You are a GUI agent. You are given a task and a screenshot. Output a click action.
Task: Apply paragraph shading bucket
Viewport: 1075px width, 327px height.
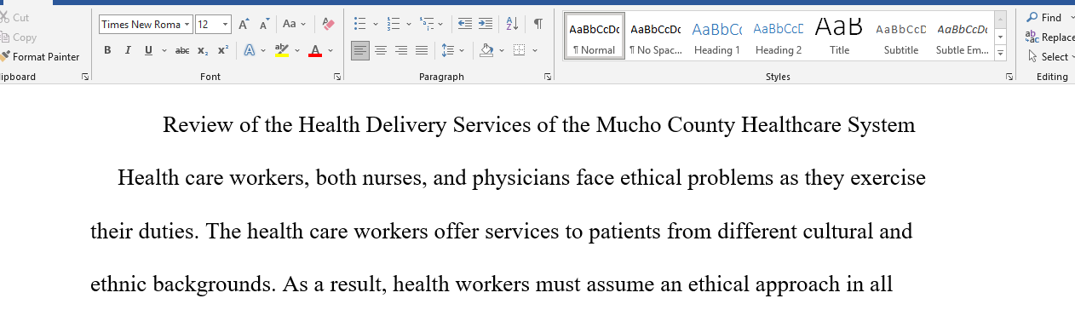[486, 50]
